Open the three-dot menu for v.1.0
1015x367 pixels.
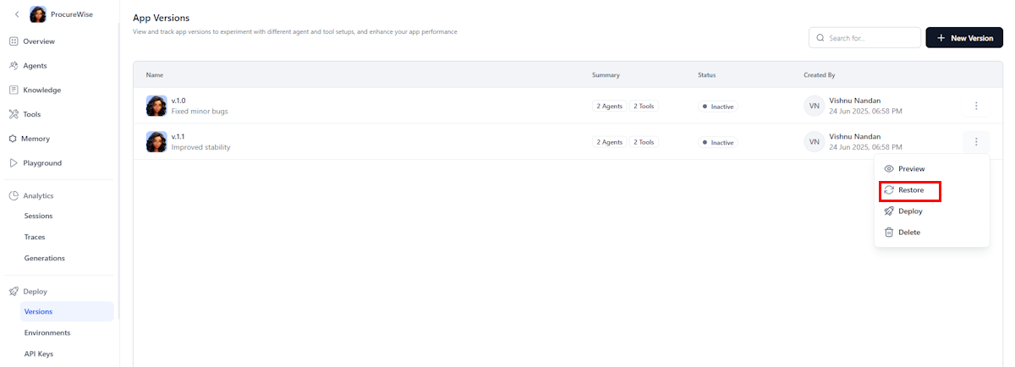[976, 106]
